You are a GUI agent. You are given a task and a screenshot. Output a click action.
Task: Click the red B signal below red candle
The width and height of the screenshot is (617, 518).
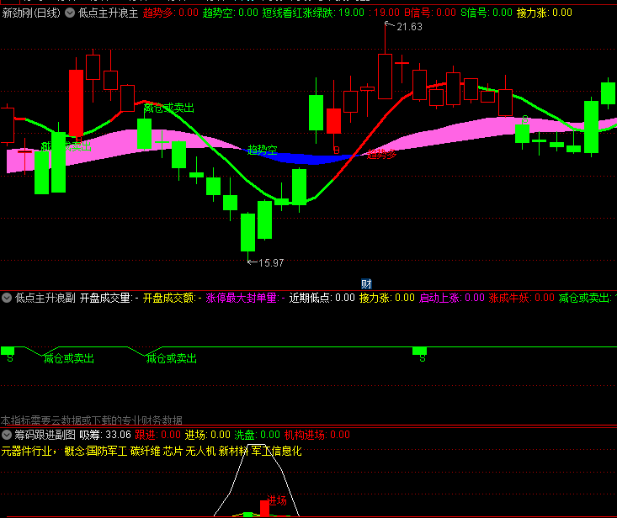pyautogui.click(x=337, y=151)
